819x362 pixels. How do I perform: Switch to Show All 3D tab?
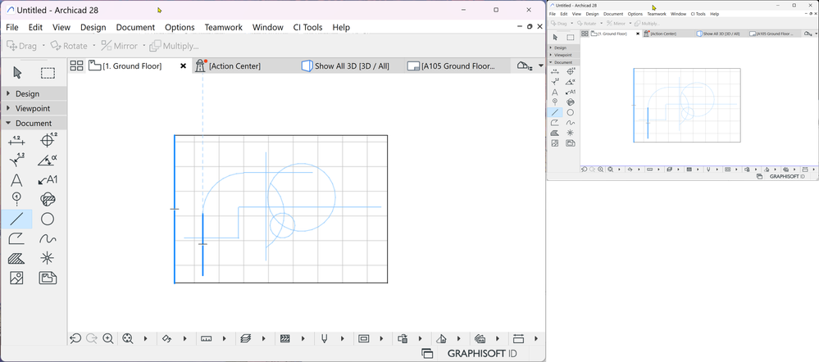[x=346, y=66]
